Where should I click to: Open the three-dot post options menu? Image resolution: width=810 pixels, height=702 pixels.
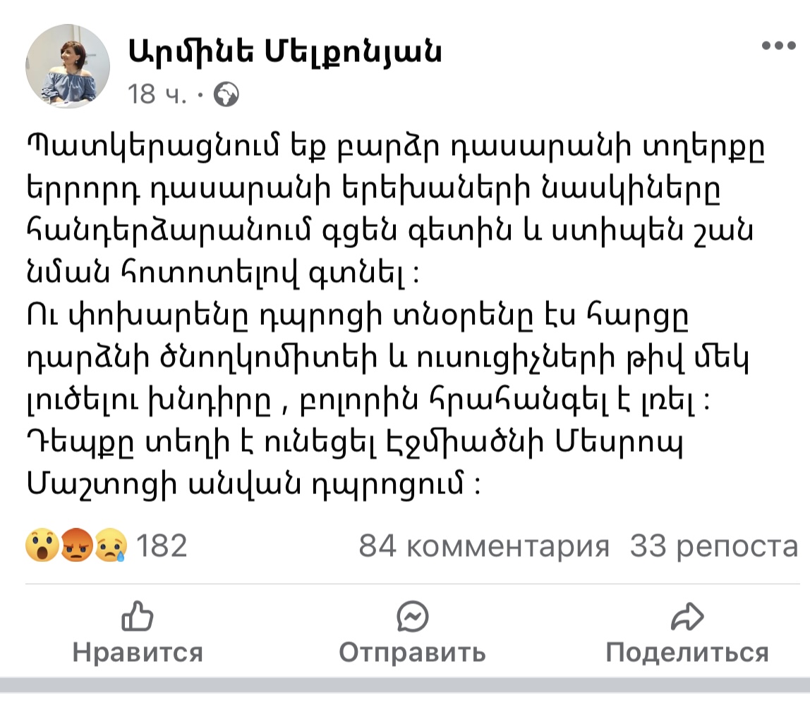coord(778,46)
